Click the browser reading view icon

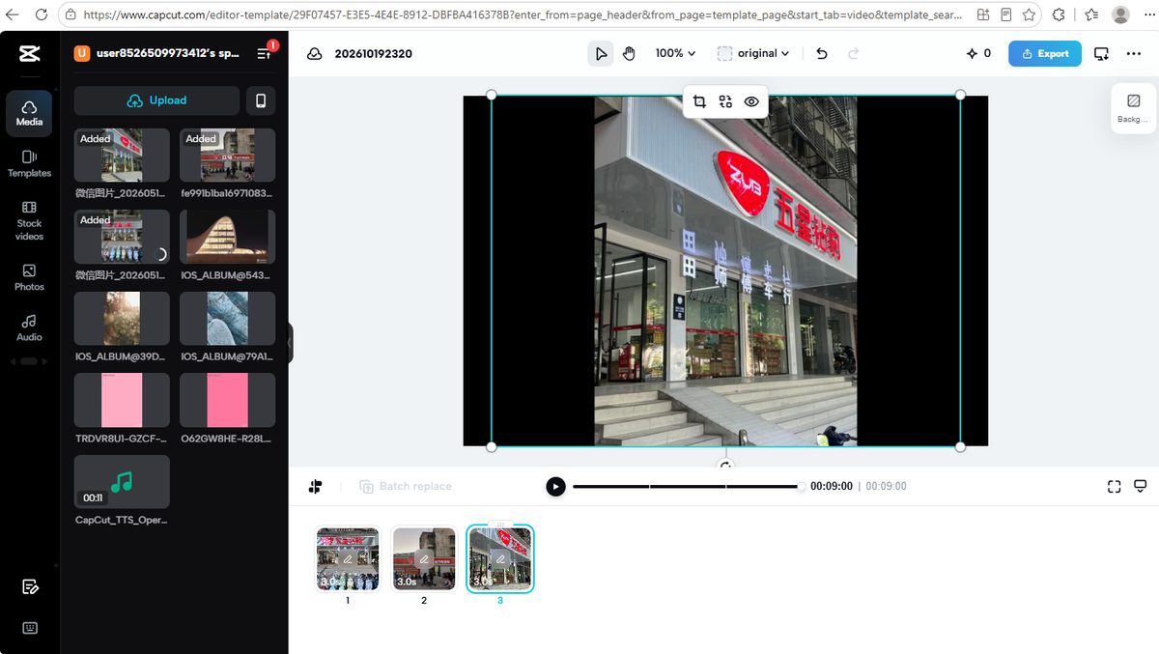[x=1006, y=14]
